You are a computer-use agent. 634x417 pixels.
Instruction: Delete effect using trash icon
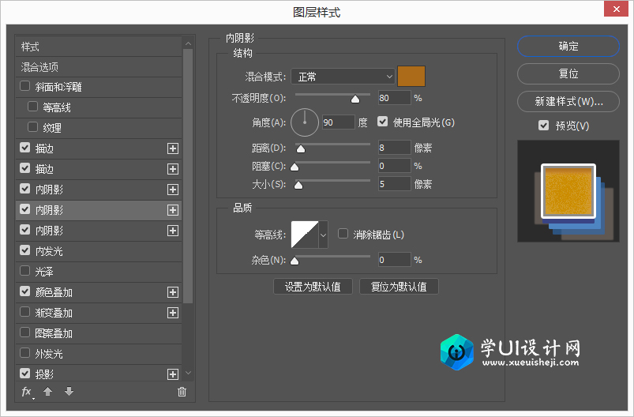[x=182, y=392]
